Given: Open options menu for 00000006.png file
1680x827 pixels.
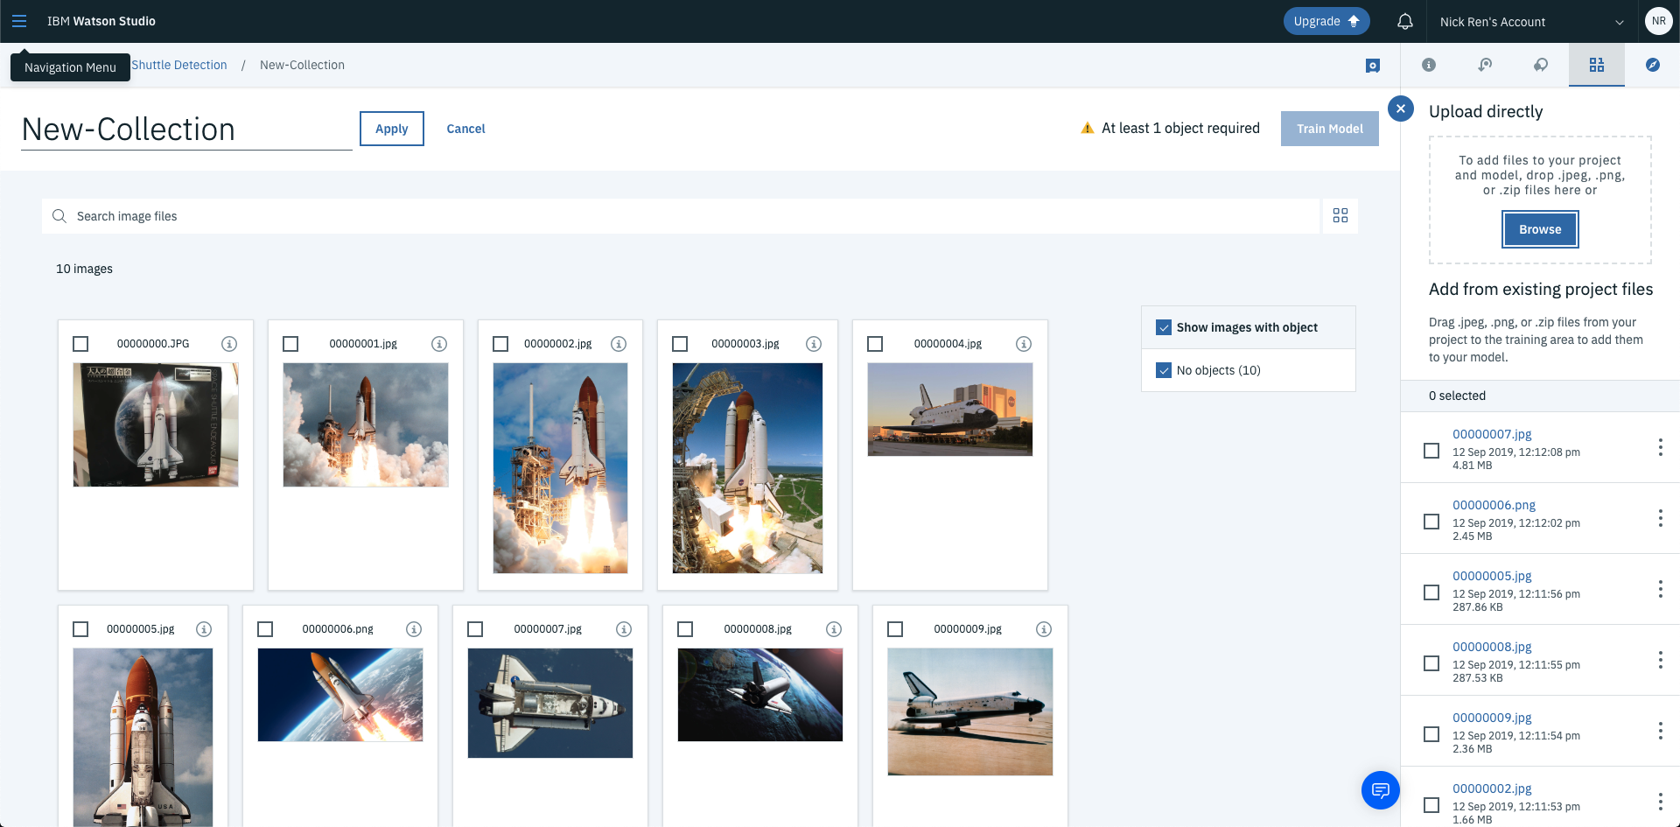Looking at the screenshot, I should (1660, 518).
